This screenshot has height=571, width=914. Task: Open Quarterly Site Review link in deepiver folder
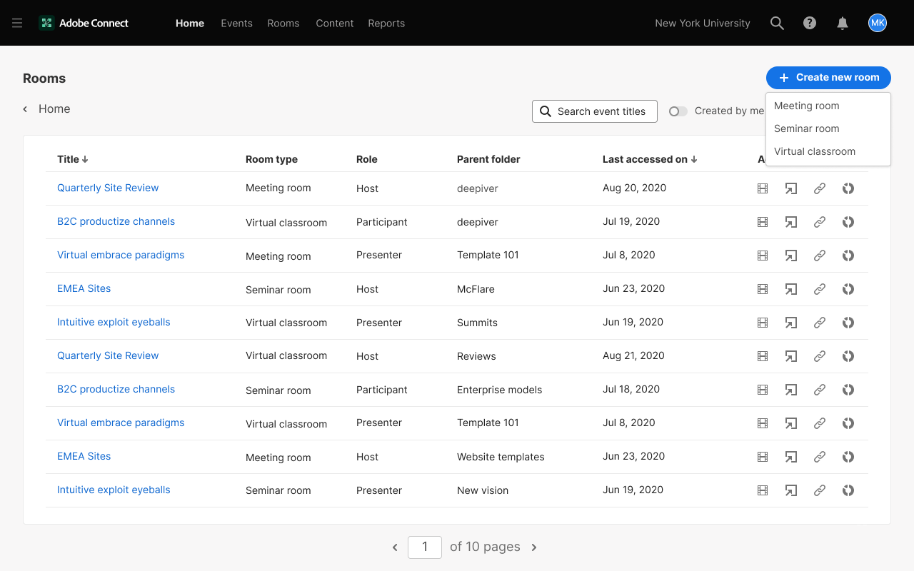coord(108,188)
